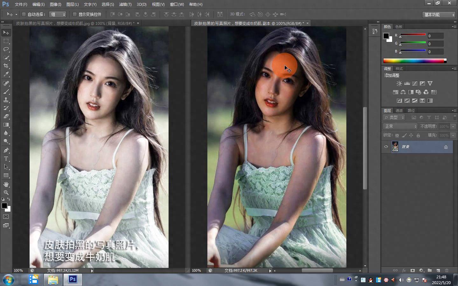Click the Windows Start button

click(8, 280)
